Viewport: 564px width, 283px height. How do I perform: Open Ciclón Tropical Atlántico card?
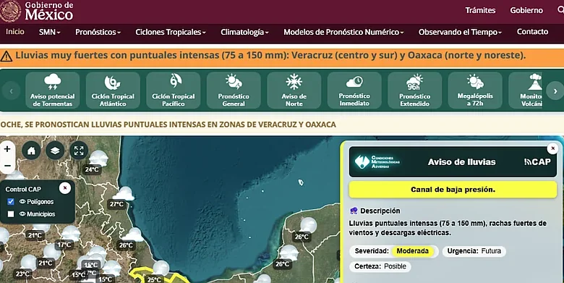point(113,90)
